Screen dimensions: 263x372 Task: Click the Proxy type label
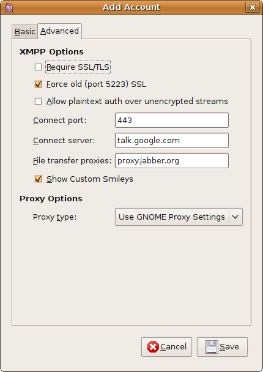click(55, 217)
